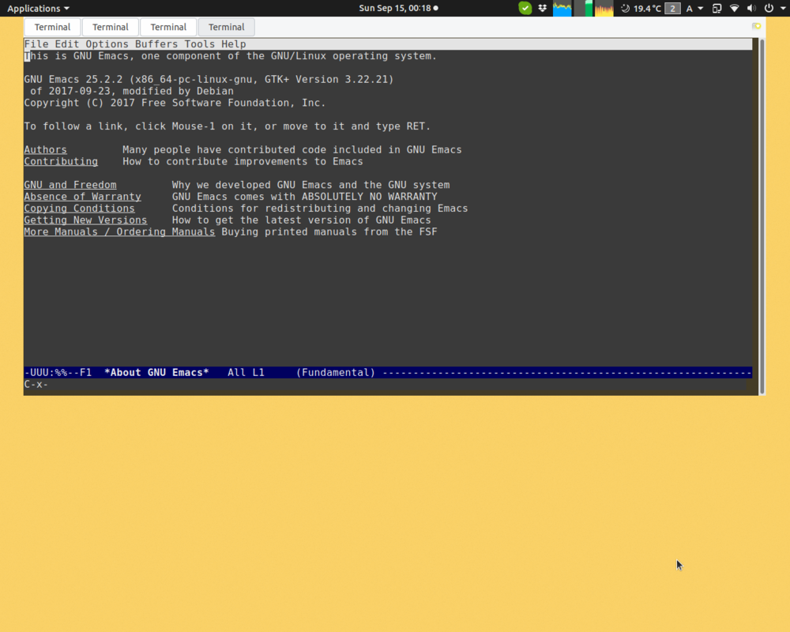Open the GNU and Freedom link
790x632 pixels.
[70, 185]
